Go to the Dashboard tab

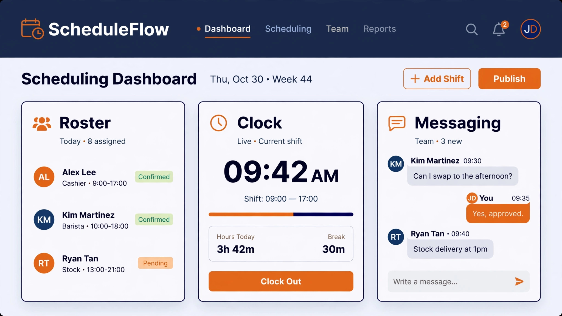click(x=227, y=29)
